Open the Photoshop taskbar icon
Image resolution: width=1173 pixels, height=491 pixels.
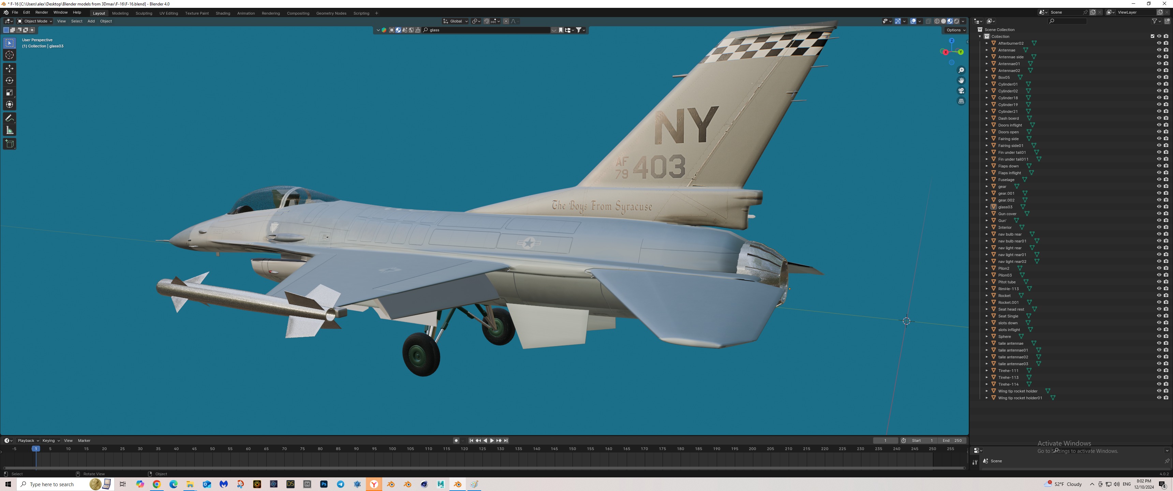[x=324, y=484]
